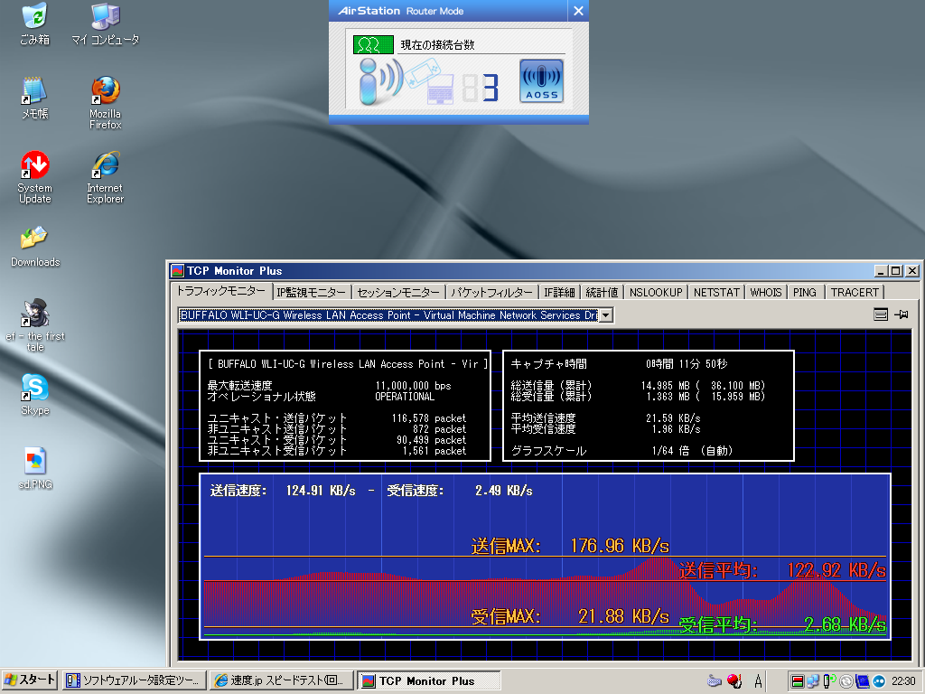Open the TRACERT tab
This screenshot has width=925, height=694.
[855, 292]
